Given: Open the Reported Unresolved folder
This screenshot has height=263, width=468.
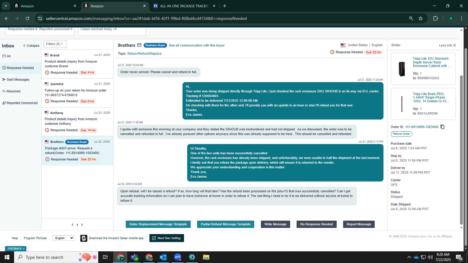Looking at the screenshot, I should [20, 103].
